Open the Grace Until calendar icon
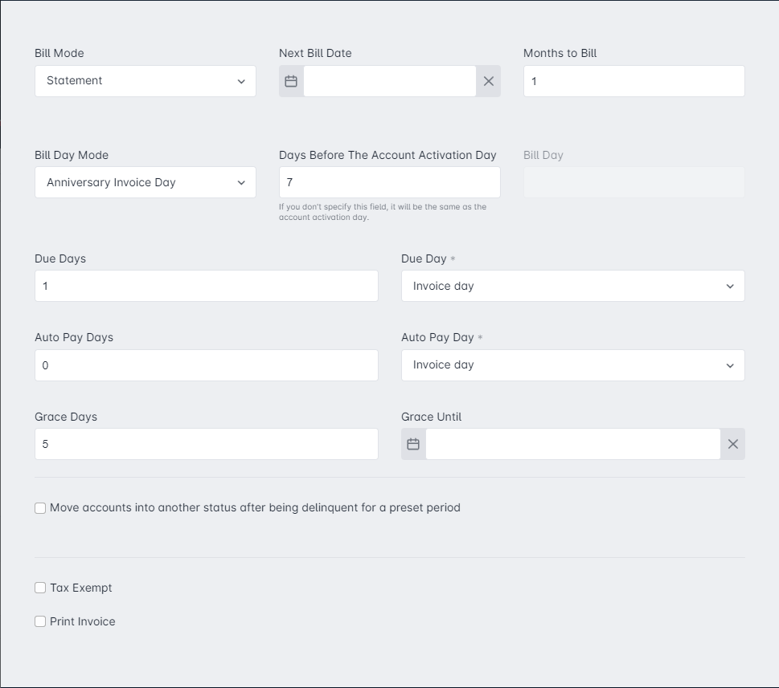The image size is (779, 688). coord(413,444)
